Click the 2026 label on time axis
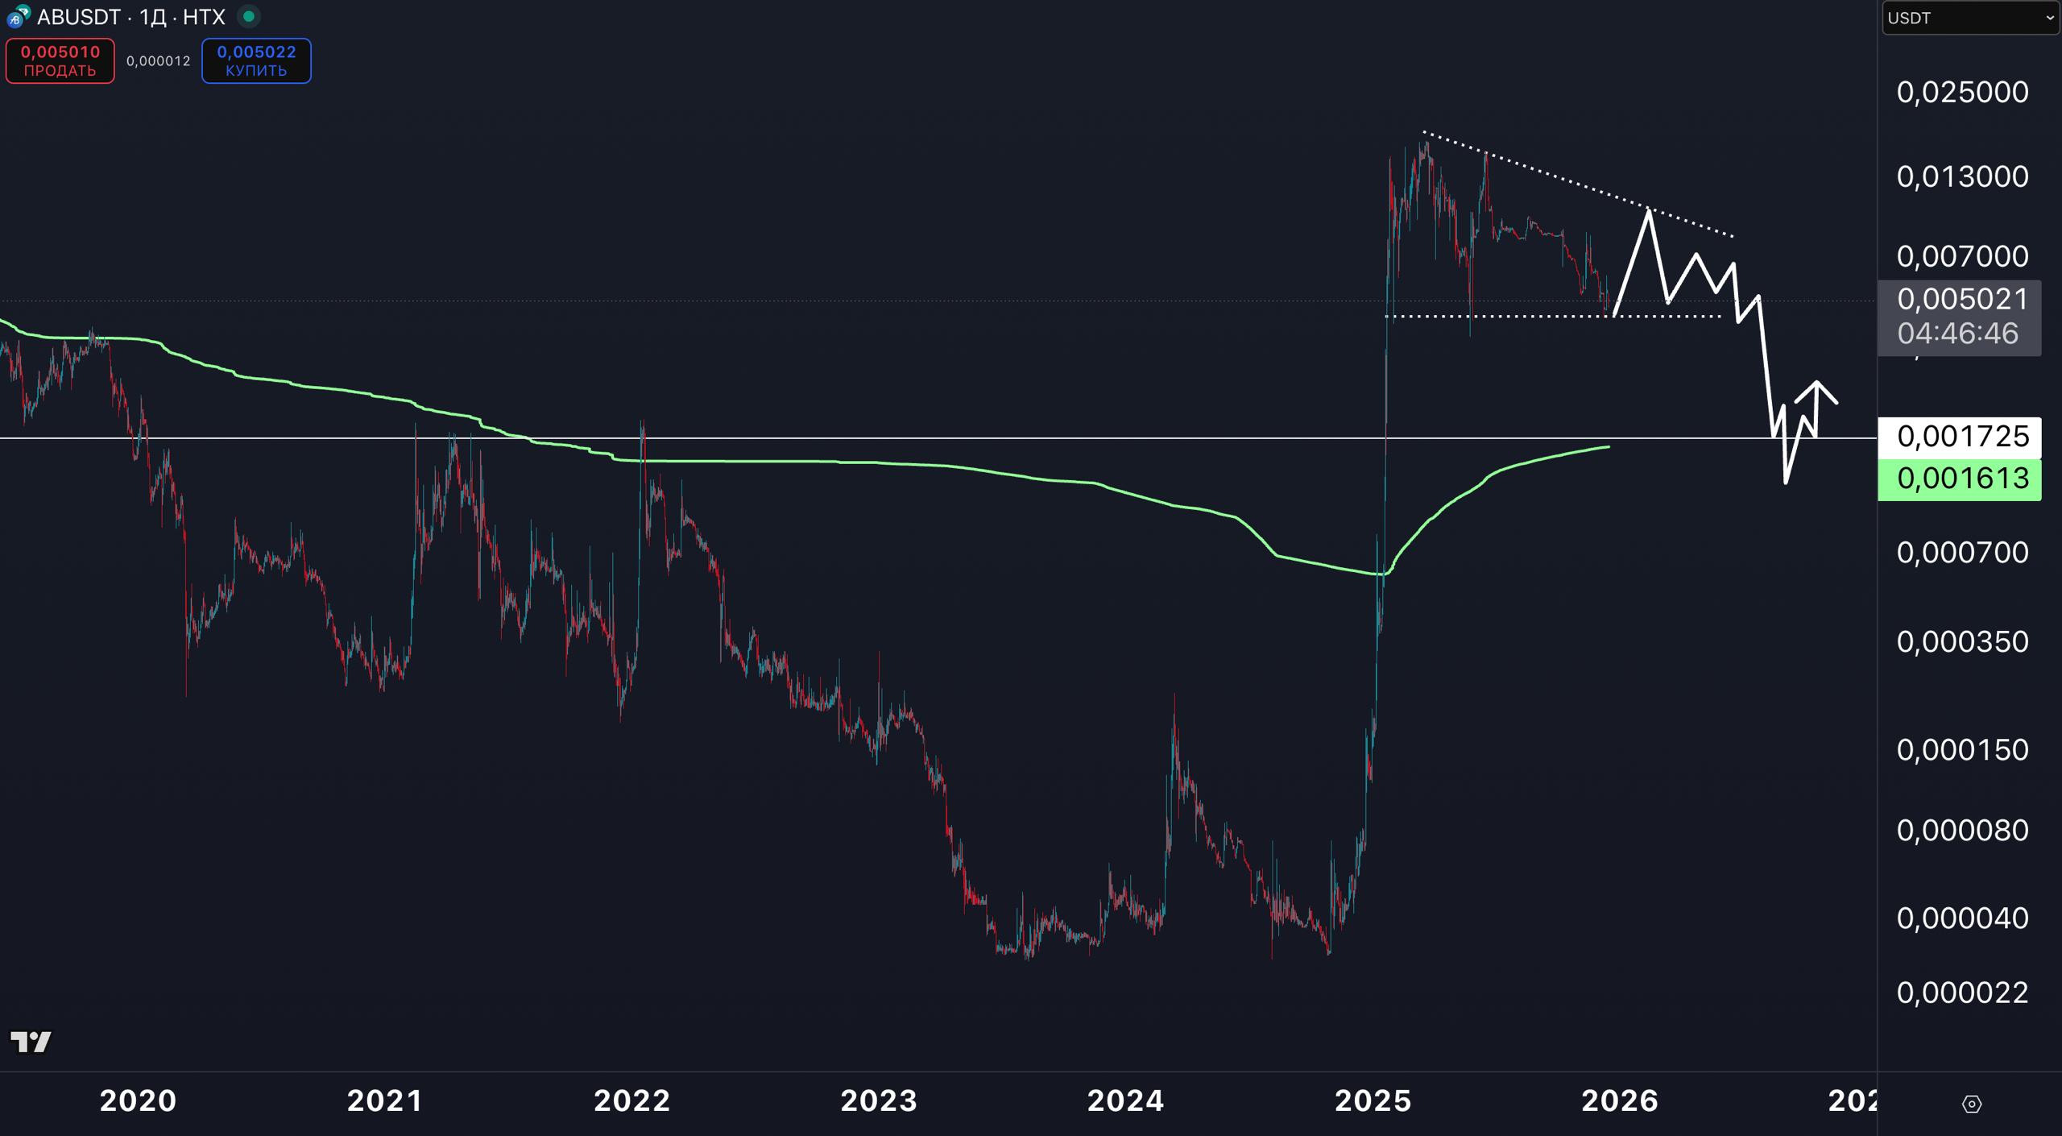This screenshot has width=2062, height=1136. coord(1620,1101)
